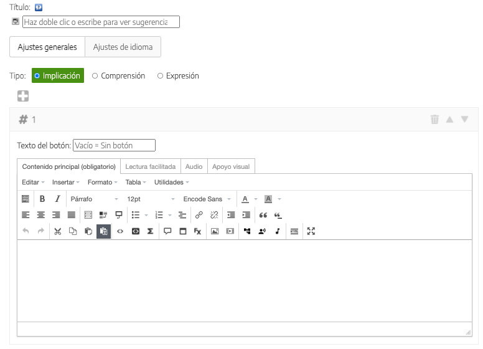Delete block #1 with the trash icon

[x=434, y=119]
